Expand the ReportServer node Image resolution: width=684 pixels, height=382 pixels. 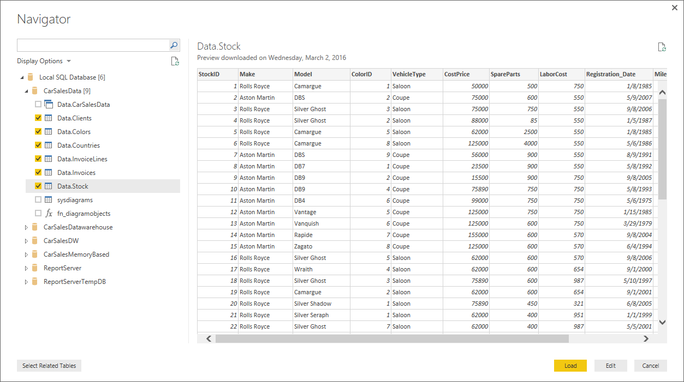(x=26, y=268)
